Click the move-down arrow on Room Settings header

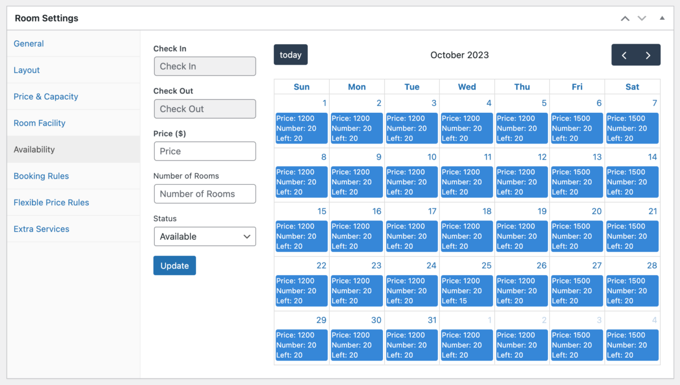click(641, 18)
